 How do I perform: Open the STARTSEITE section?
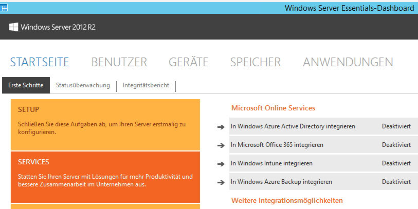pos(40,62)
